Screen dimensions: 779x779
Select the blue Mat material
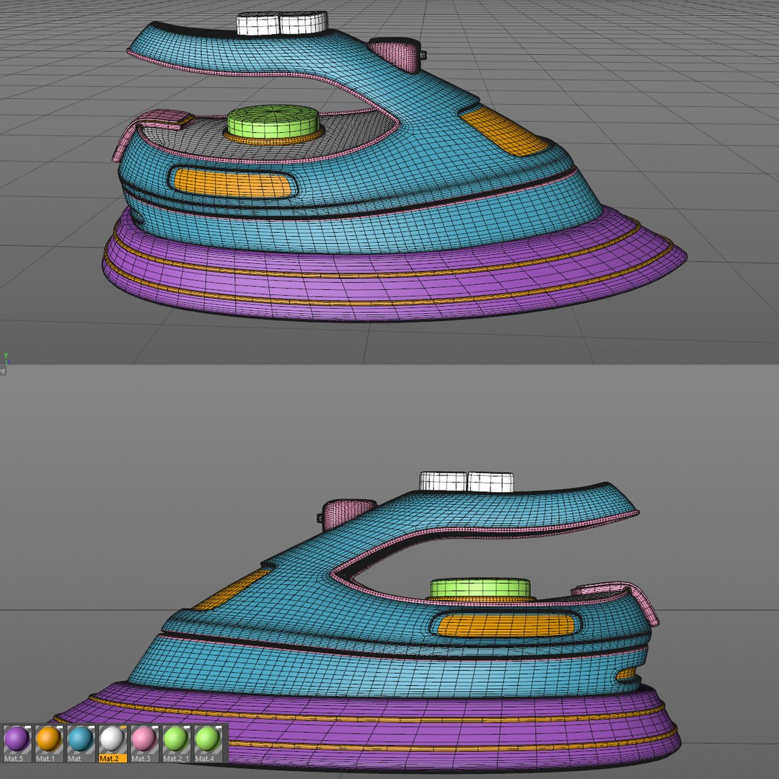[x=81, y=743]
